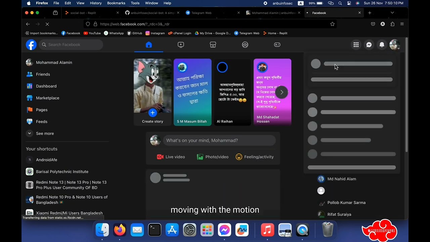
Task: Switch to the social-bot - Replit tab
Action: click(x=92, y=13)
